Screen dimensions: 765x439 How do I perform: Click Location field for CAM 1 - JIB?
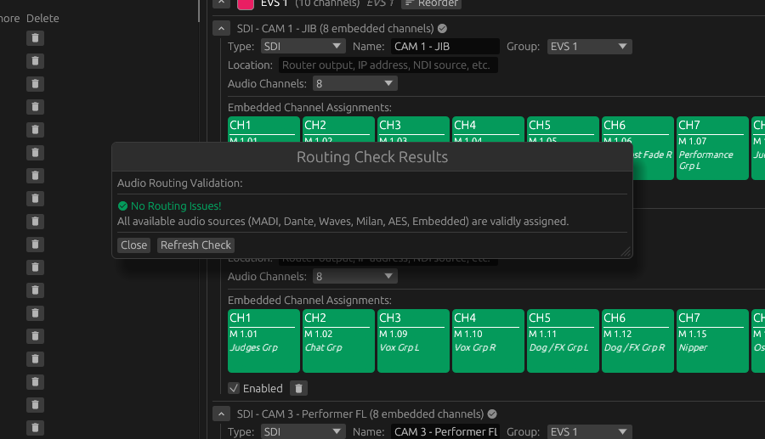point(388,65)
